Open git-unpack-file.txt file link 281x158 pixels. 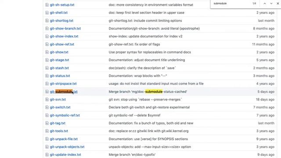[x=64, y=139]
